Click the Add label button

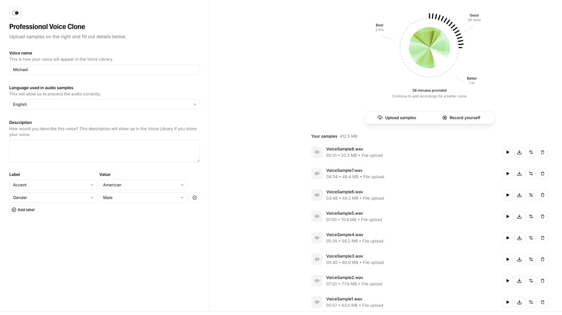(x=23, y=210)
